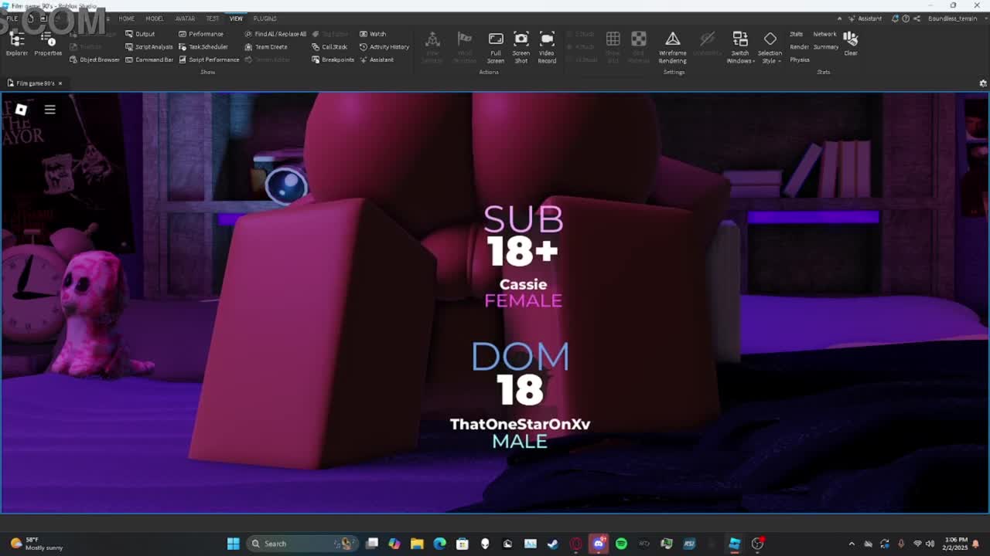
Task: Open the Explorer panel
Action: coord(16,43)
